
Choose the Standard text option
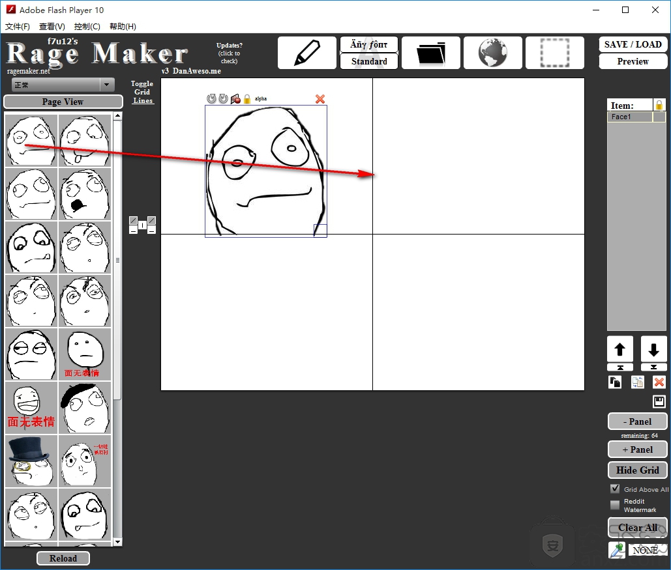tap(369, 61)
